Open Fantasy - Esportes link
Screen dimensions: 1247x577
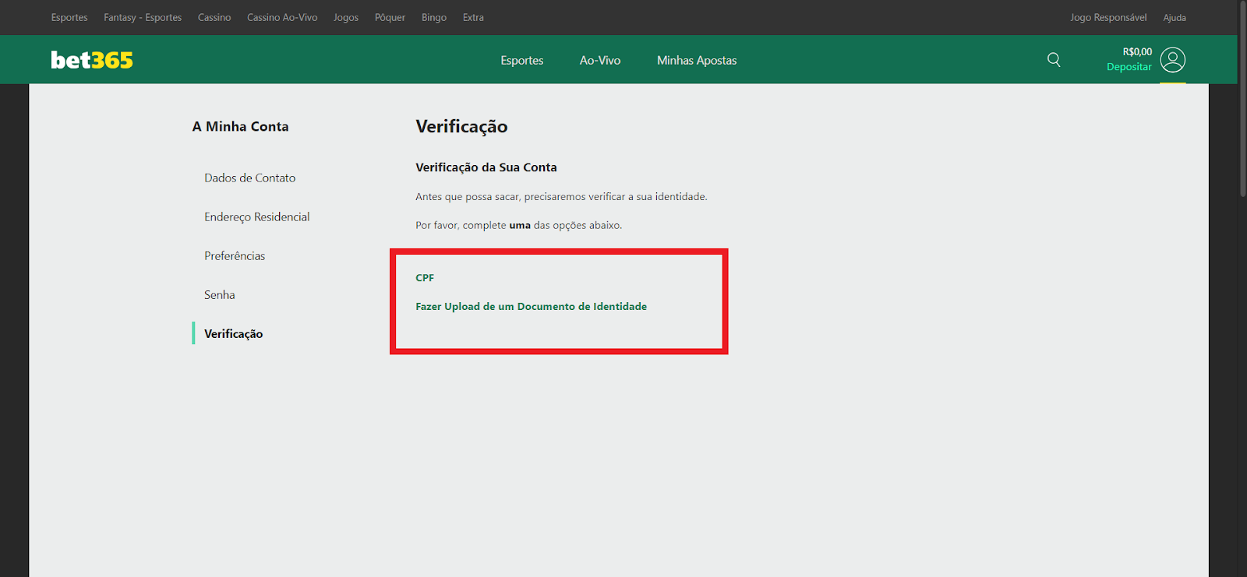[143, 17]
